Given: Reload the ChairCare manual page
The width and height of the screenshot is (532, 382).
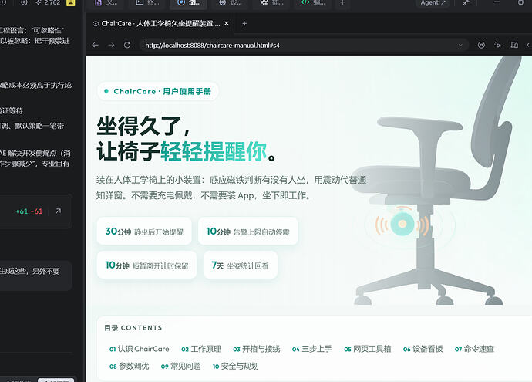Looking at the screenshot, I should tap(127, 45).
